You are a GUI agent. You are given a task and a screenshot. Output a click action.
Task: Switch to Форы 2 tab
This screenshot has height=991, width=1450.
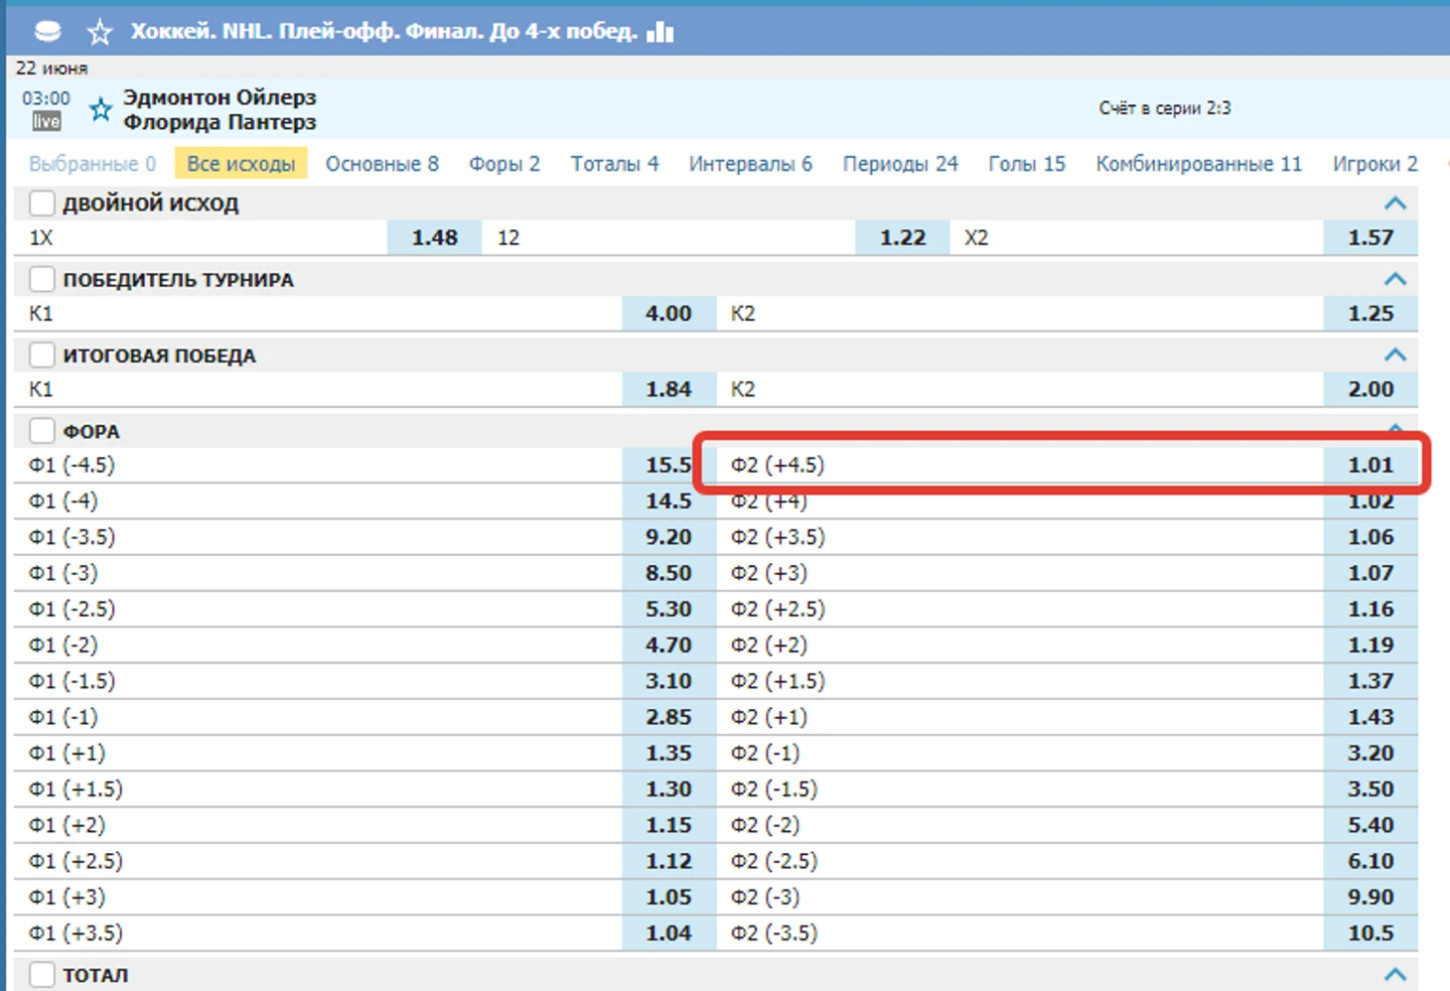click(505, 164)
